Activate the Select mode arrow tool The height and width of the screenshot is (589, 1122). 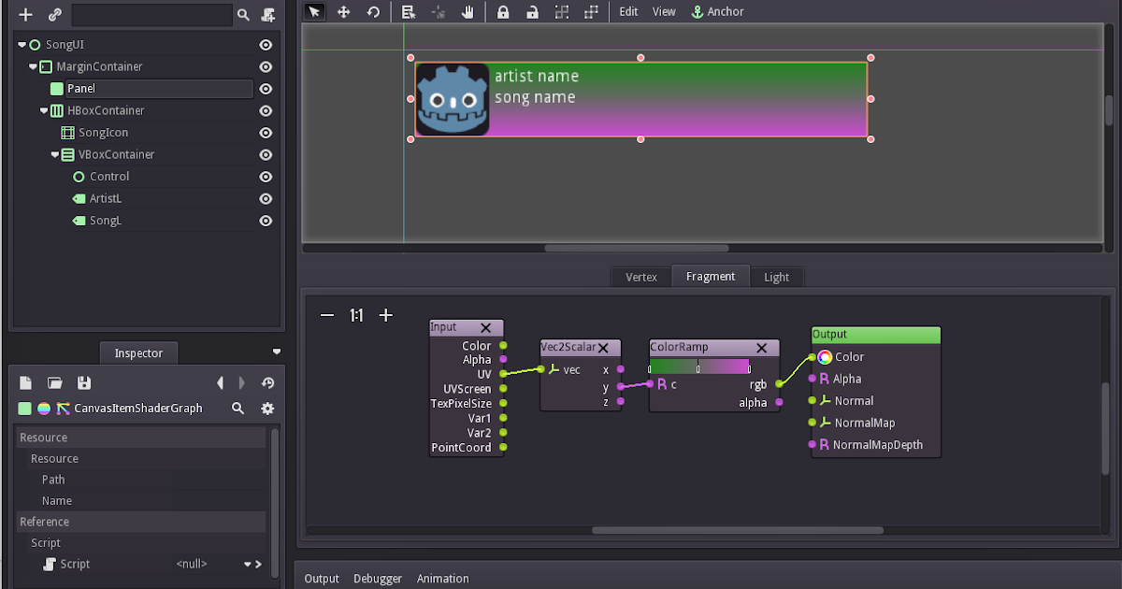pyautogui.click(x=314, y=11)
